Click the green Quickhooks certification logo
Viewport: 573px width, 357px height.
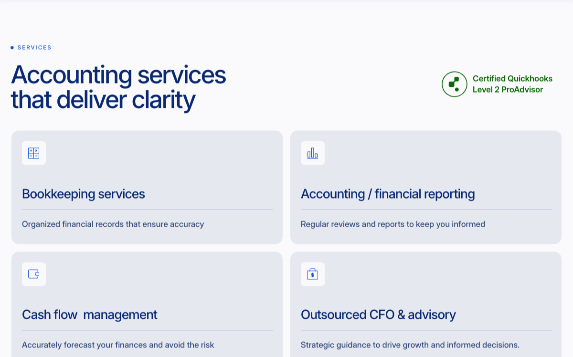point(454,84)
